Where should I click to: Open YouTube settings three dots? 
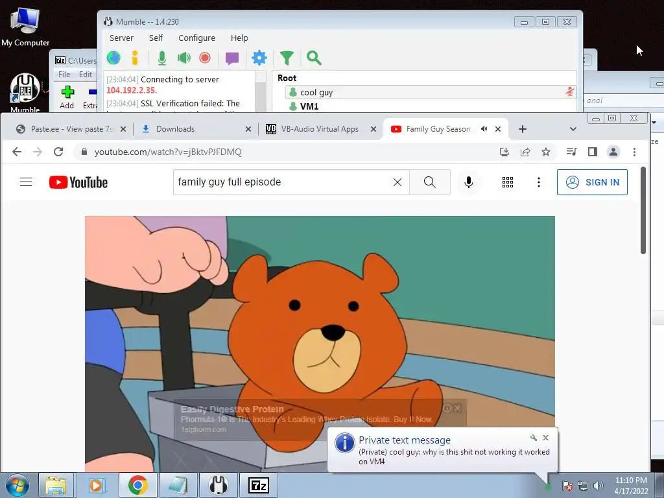point(539,182)
